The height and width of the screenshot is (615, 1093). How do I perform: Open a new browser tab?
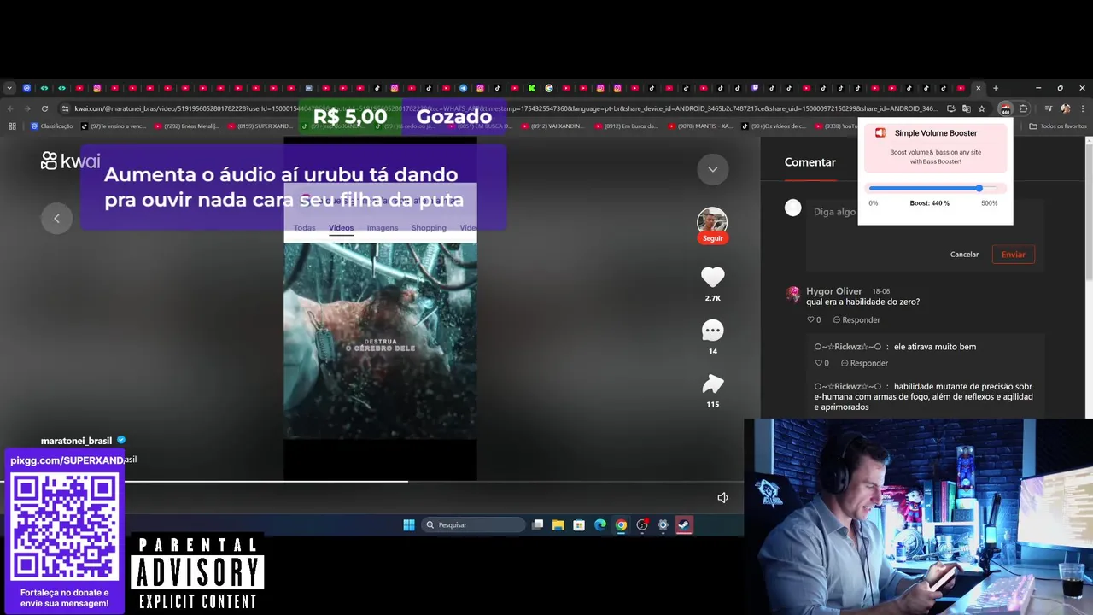click(x=996, y=88)
